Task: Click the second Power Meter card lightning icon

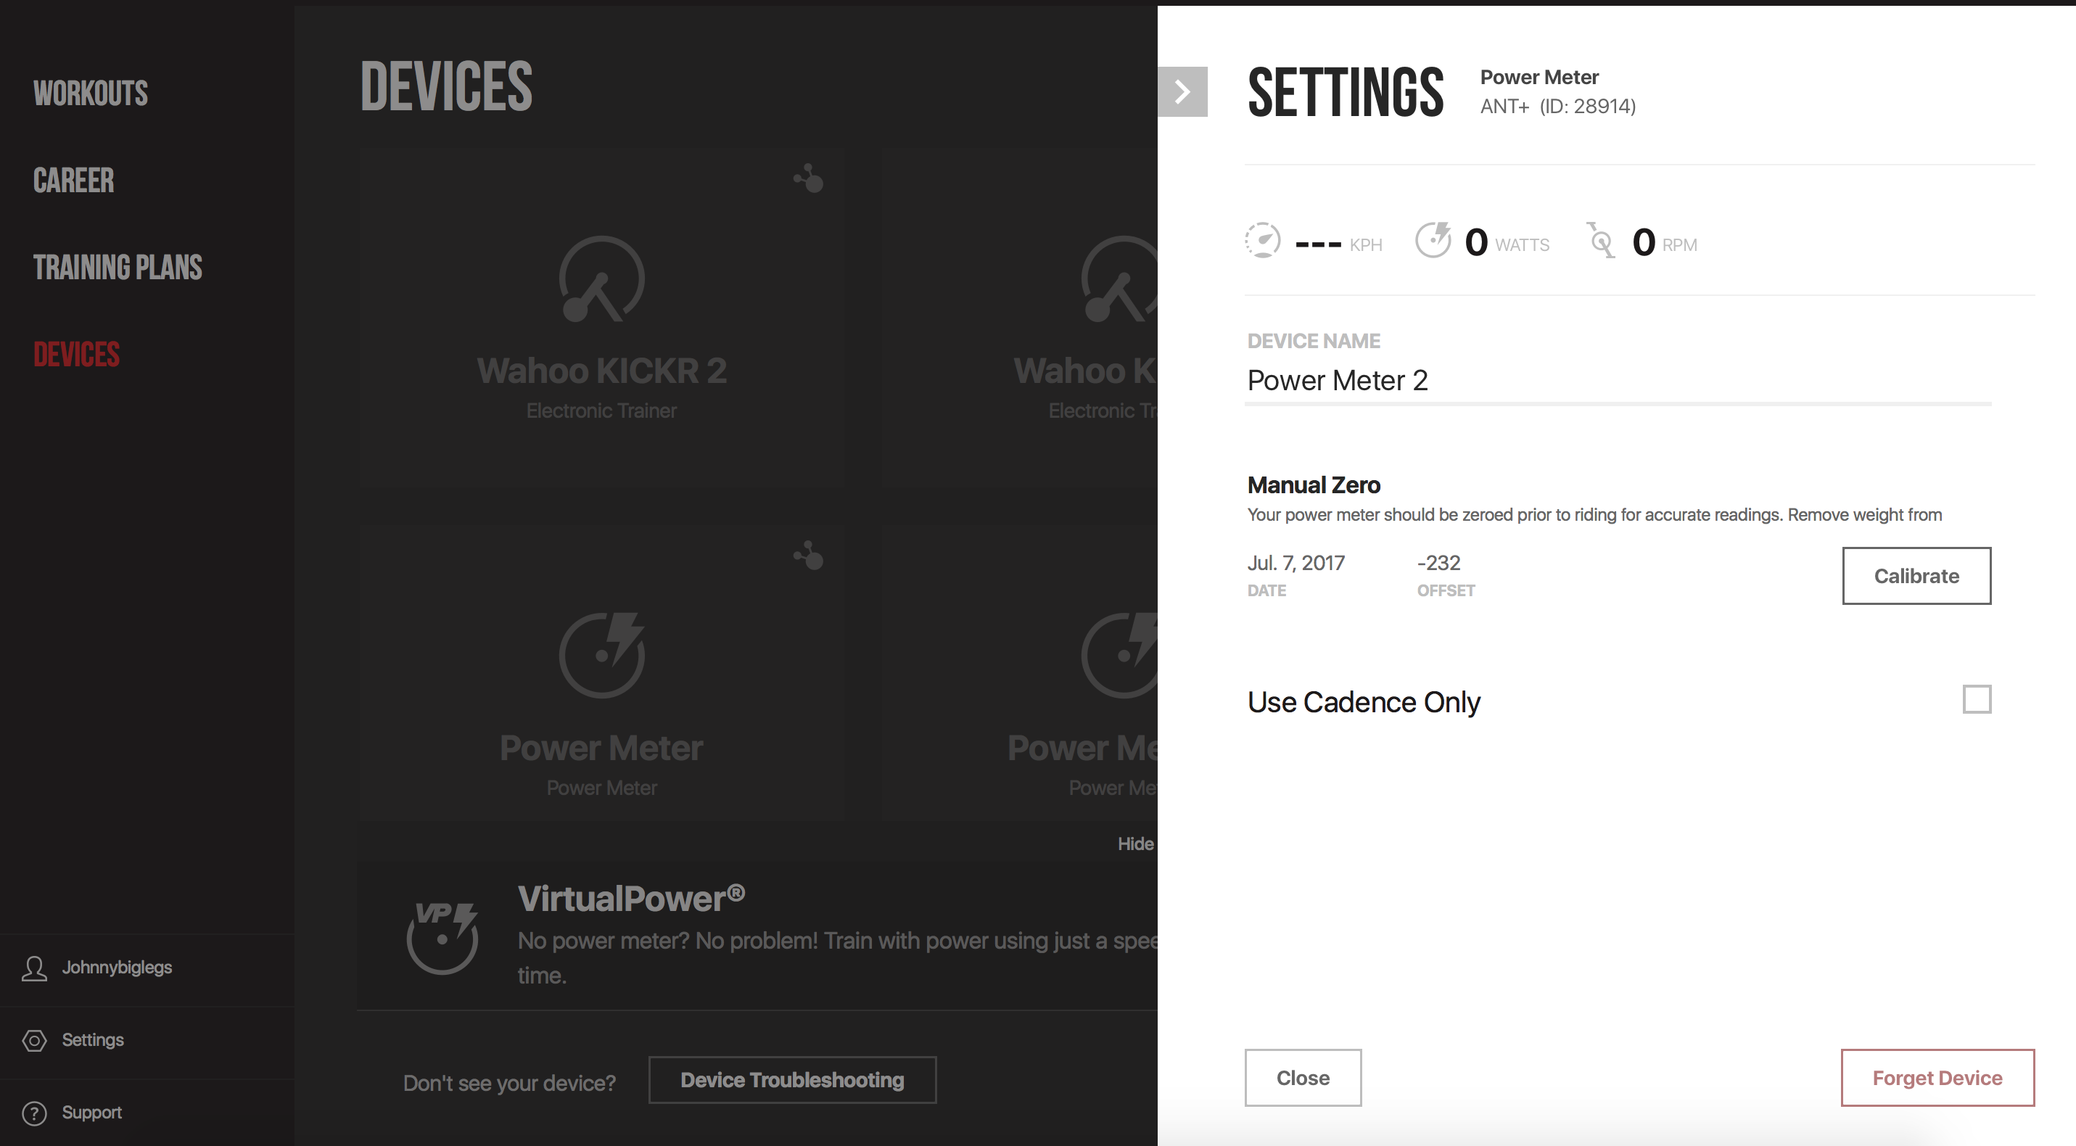Action: pyautogui.click(x=1119, y=654)
